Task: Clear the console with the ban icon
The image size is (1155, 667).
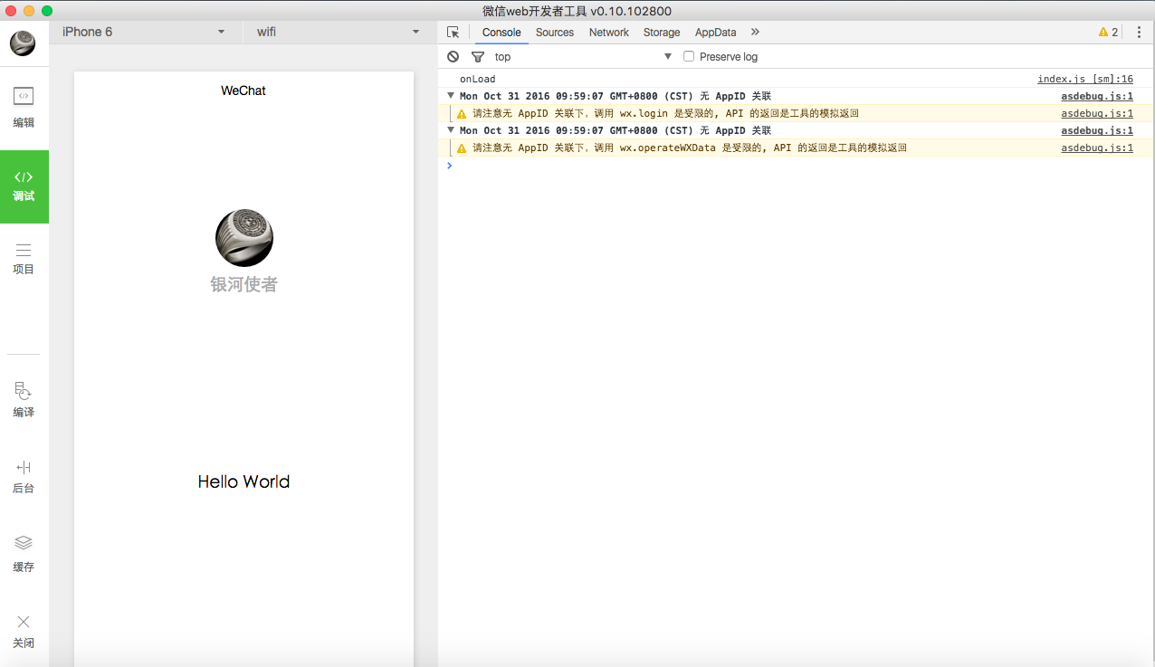Action: (453, 56)
